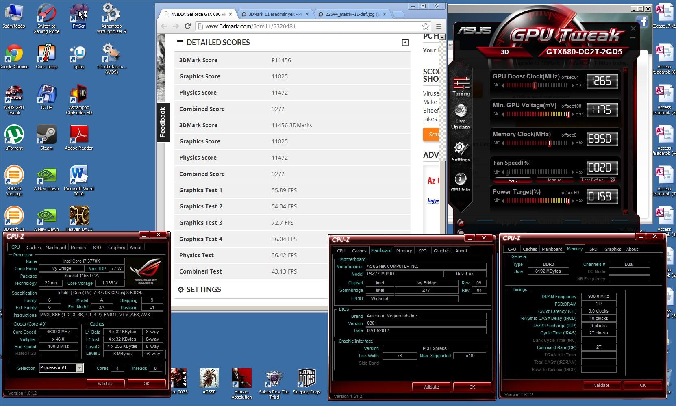This screenshot has width=676, height=406.
Task: Toggle the 3D mode label in GPU Tweak
Action: coord(504,52)
